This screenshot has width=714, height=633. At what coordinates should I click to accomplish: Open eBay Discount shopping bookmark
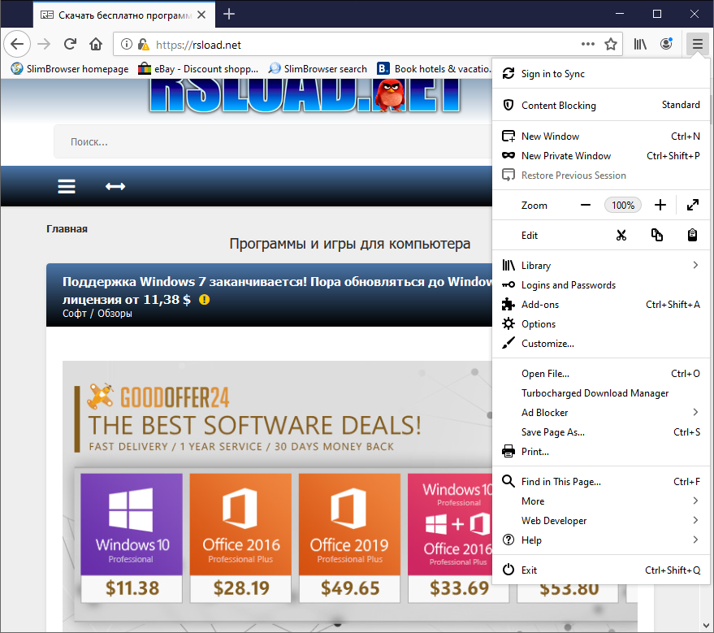tap(198, 69)
